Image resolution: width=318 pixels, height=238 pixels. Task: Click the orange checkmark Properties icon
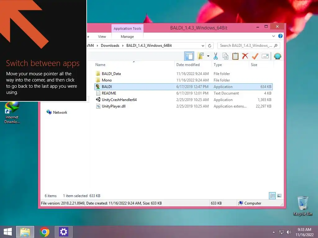coord(255,56)
